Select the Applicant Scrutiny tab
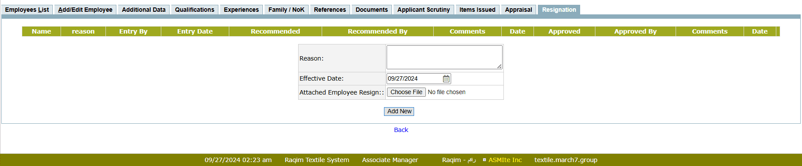802x166 pixels. [x=424, y=10]
